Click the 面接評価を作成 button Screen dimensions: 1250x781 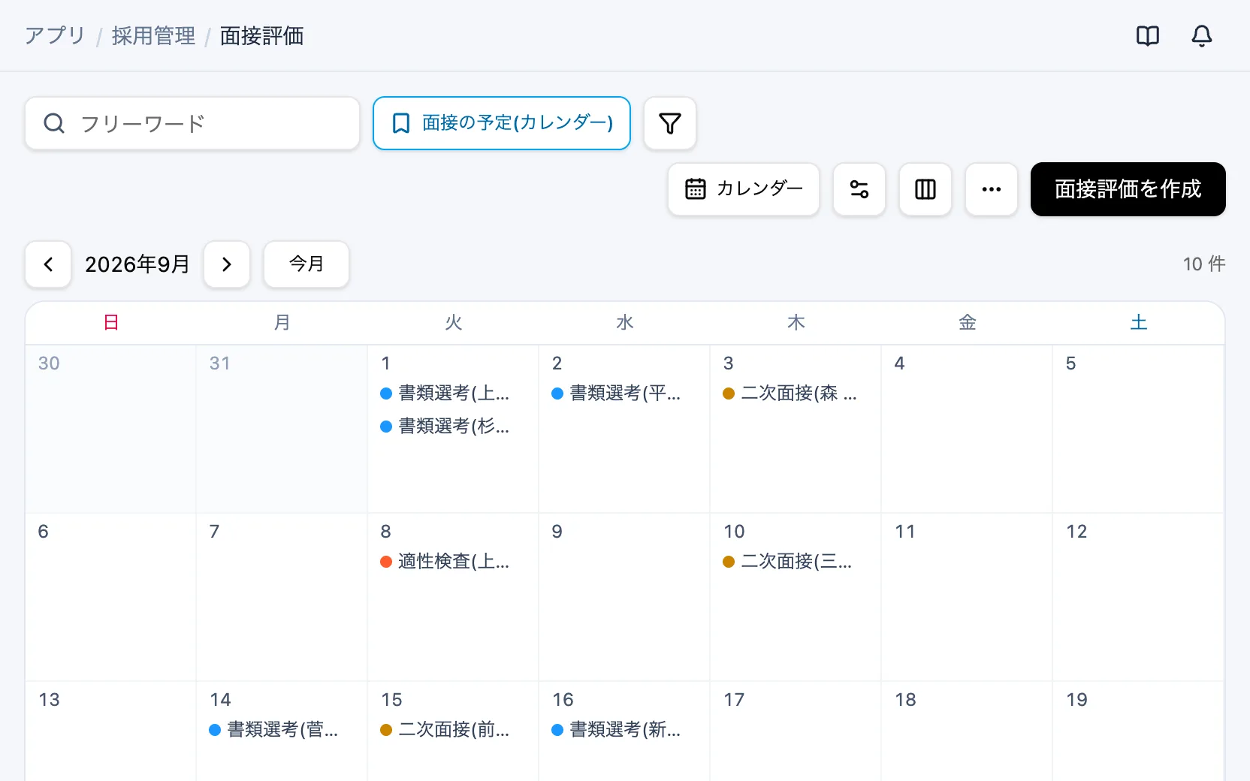[x=1128, y=189]
